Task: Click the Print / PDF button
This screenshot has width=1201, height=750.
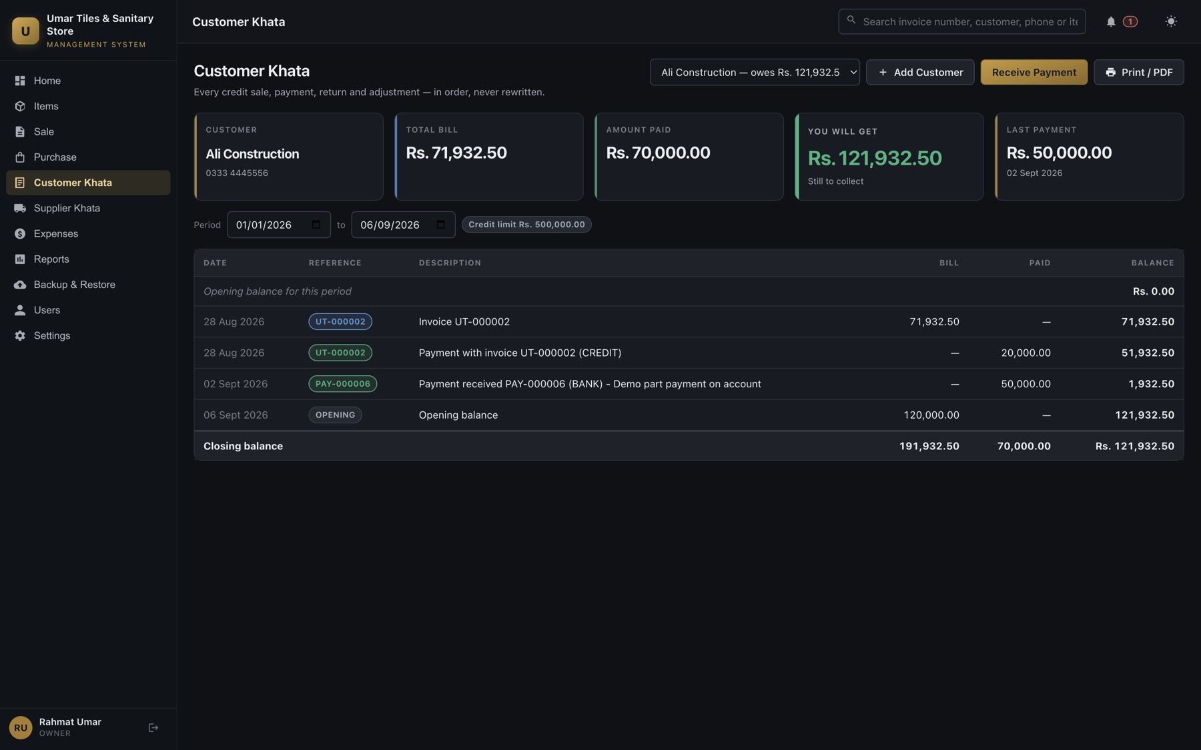Action: tap(1138, 72)
